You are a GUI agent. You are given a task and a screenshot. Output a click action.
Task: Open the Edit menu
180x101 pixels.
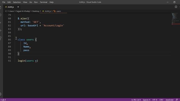pyautogui.click(x=9, y=2)
